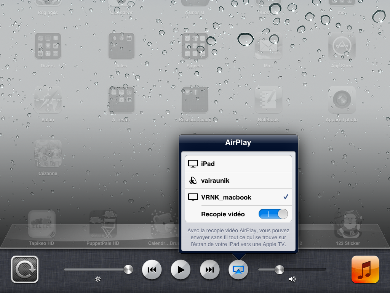Click the Recopie vidéo label
Image resolution: width=390 pixels, height=293 pixels.
pos(223,214)
